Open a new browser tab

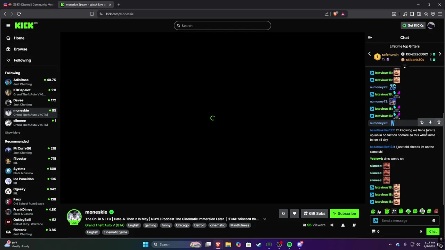(119, 5)
